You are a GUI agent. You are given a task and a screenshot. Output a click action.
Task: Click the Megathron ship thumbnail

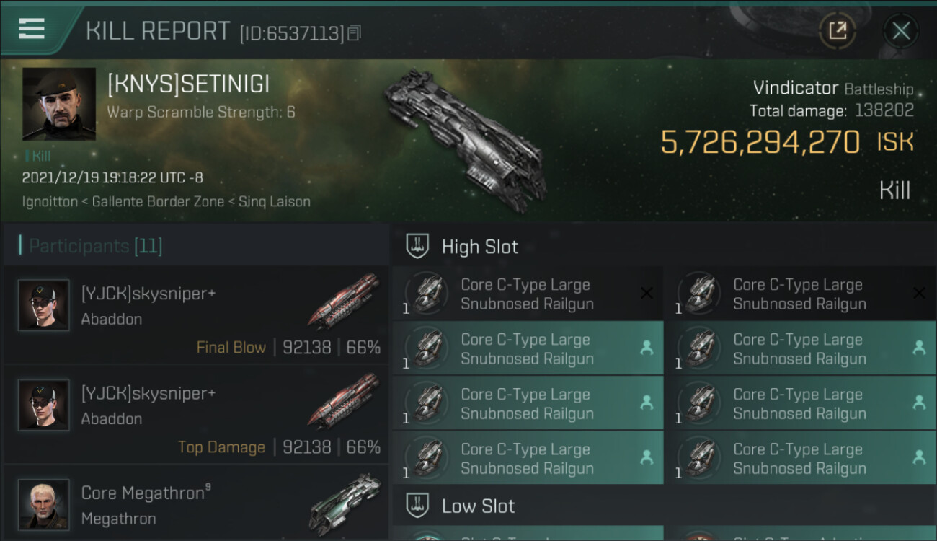pos(345,503)
